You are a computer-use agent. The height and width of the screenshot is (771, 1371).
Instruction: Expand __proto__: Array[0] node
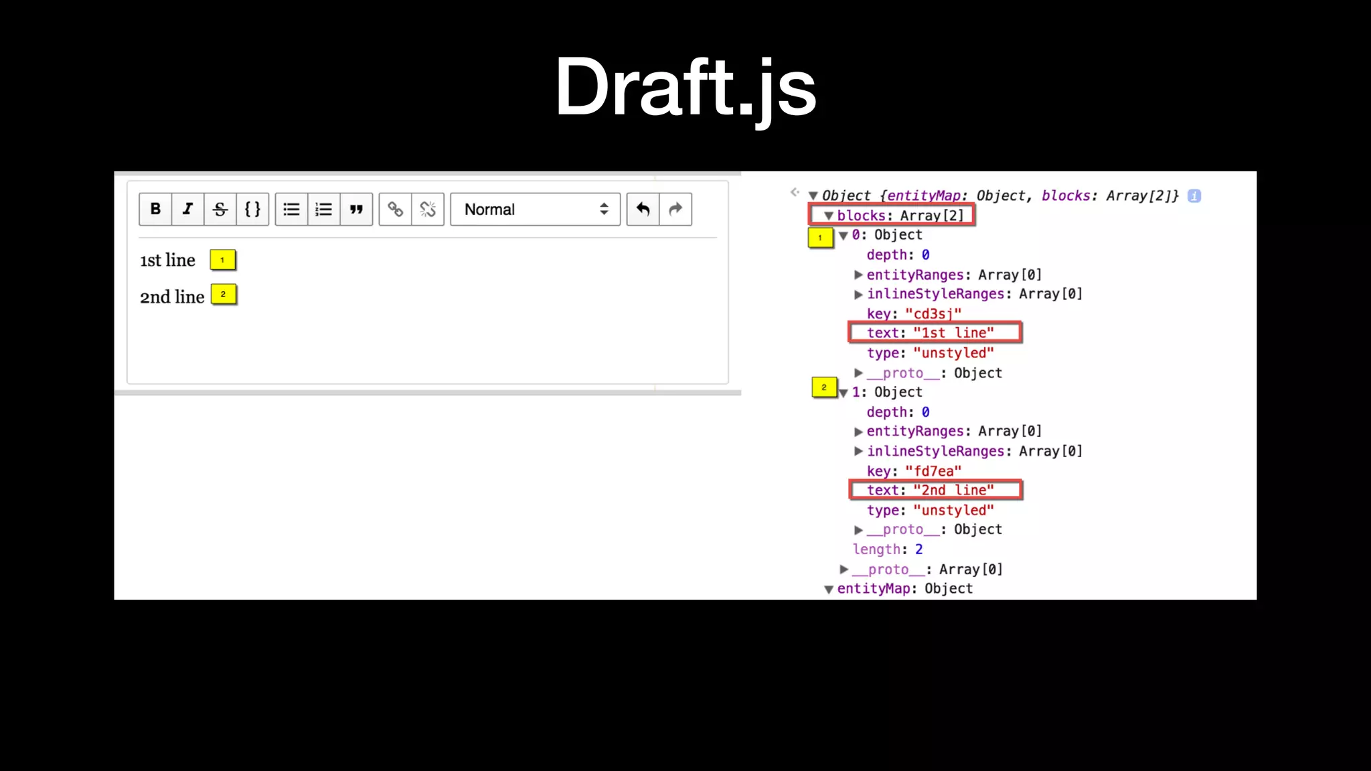pos(844,570)
